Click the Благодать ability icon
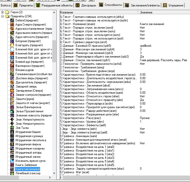This screenshot has width=190, height=182. coord(12,45)
